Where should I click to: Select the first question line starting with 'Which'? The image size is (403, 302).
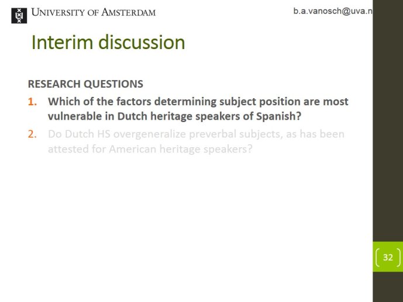[x=198, y=102]
